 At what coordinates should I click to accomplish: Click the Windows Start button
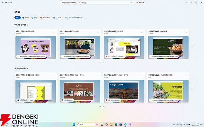(x=74, y=124)
